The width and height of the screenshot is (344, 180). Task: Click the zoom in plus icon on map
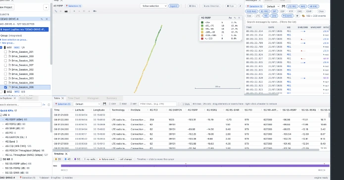(74, 11)
